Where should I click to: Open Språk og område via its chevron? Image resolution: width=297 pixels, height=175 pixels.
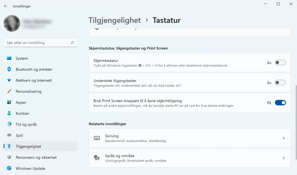[x=283, y=158]
